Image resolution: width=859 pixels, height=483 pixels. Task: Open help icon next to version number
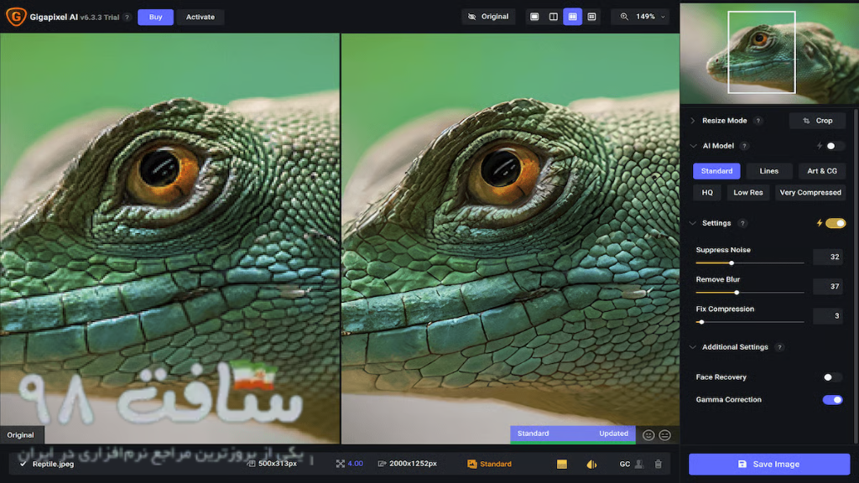point(128,17)
